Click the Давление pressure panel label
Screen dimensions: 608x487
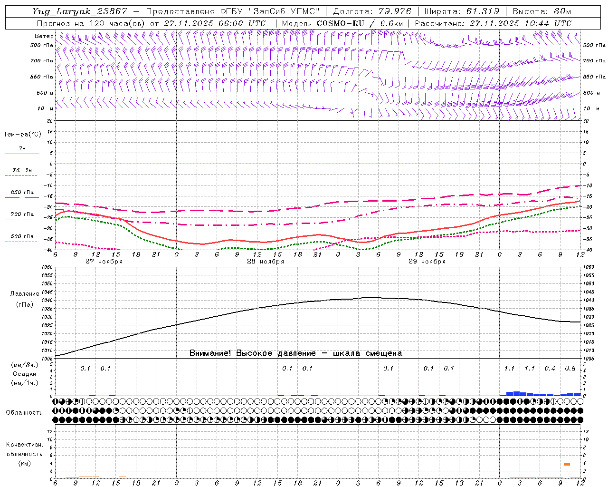click(x=25, y=294)
